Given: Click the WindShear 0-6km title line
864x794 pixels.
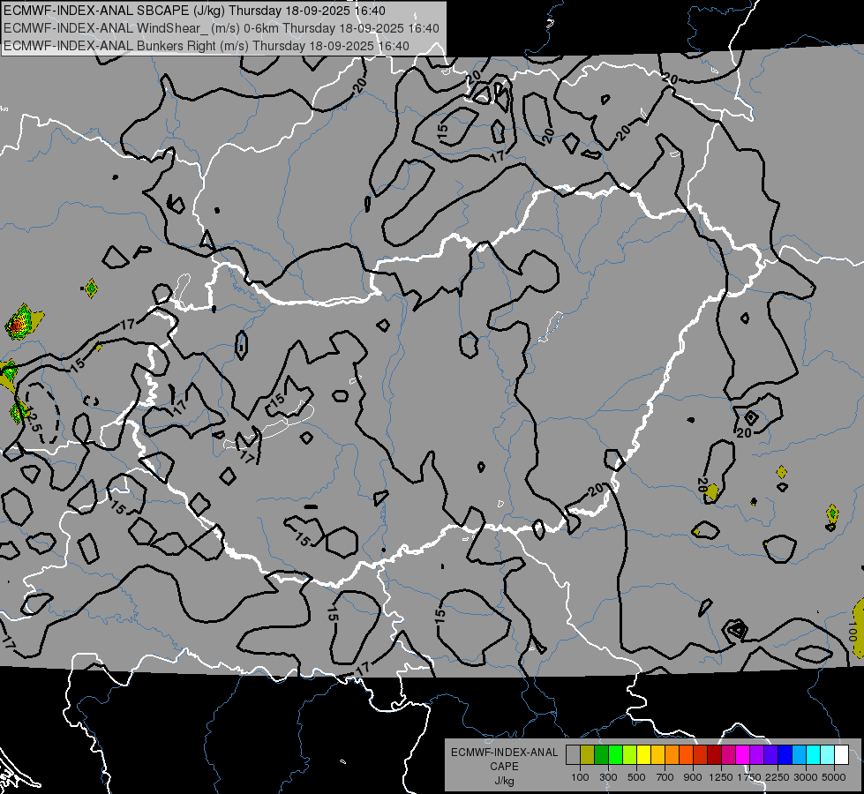Looking at the screenshot, I should coord(221,28).
